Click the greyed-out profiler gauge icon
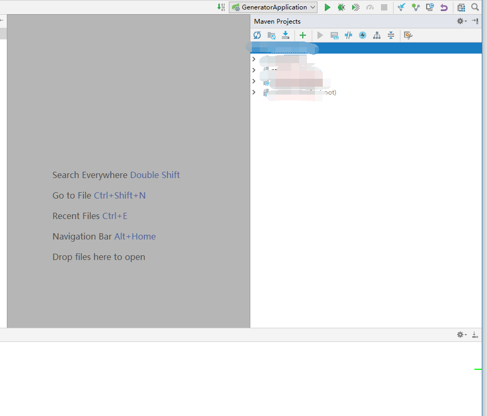The height and width of the screenshot is (416, 487). point(370,7)
